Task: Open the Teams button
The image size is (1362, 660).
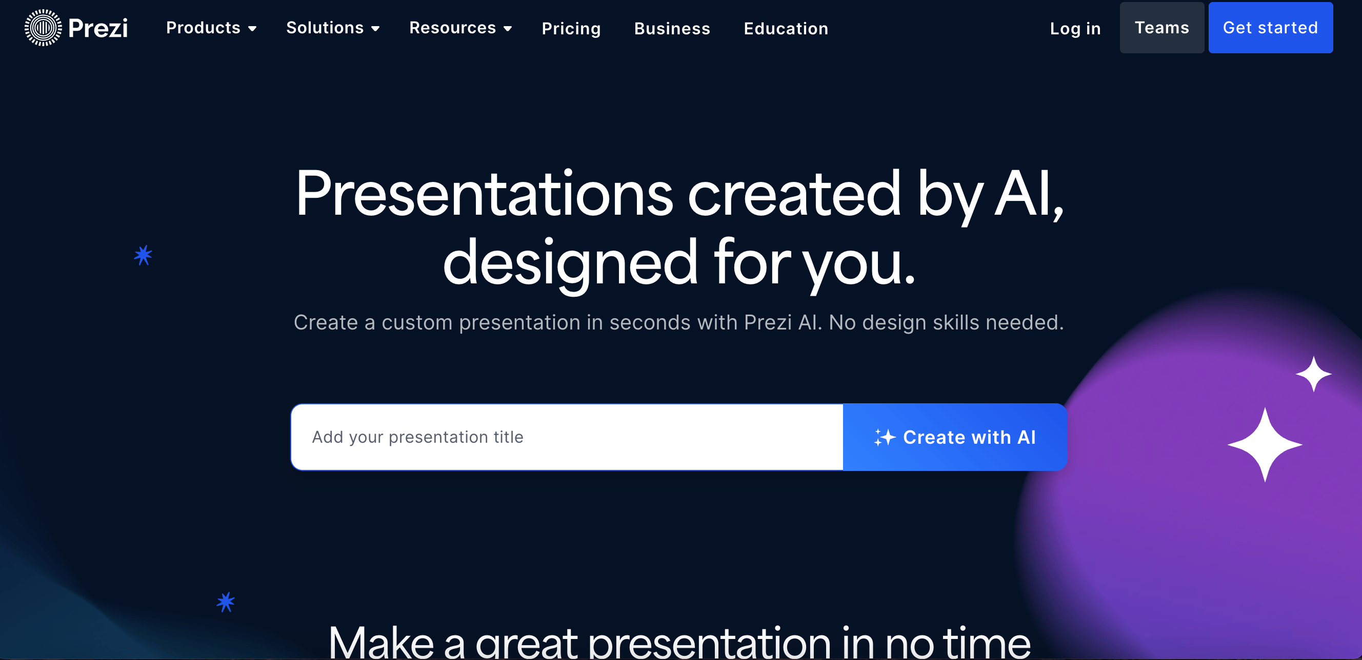Action: (1161, 28)
